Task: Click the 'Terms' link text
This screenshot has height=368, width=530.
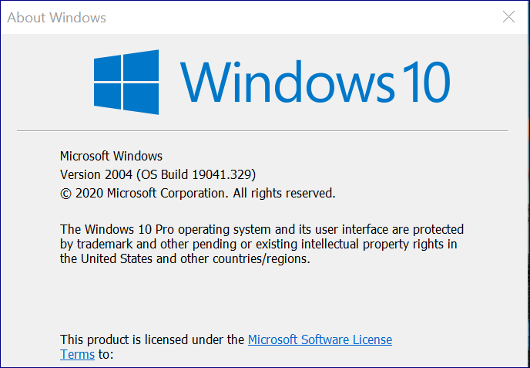Action: point(77,354)
